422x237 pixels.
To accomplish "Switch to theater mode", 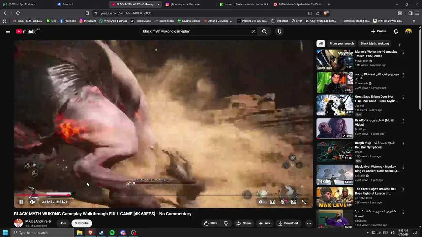I will [294, 202].
